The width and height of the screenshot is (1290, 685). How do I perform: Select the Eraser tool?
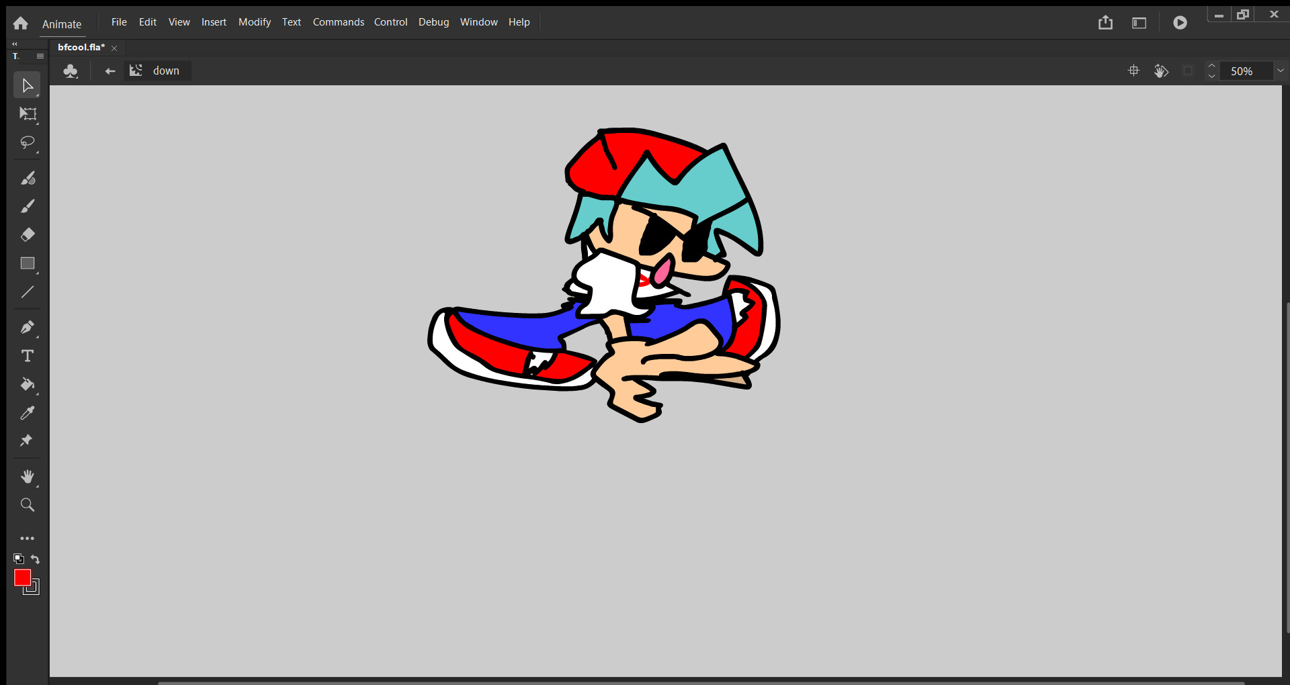[27, 235]
